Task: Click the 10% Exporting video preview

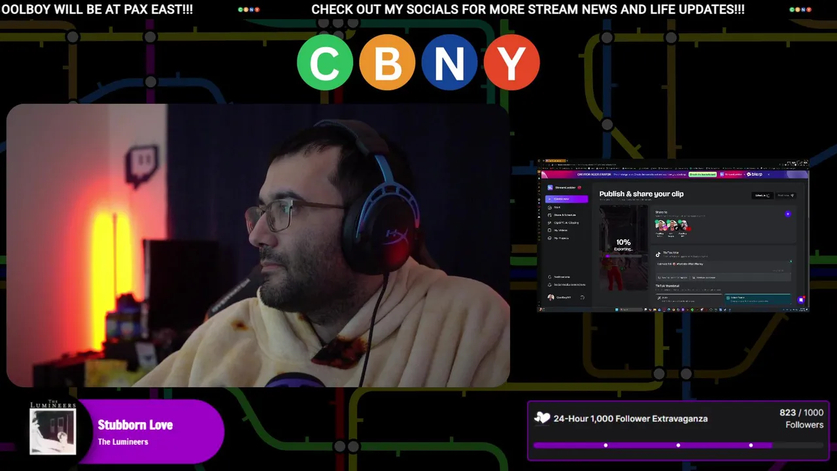Action: coord(623,247)
